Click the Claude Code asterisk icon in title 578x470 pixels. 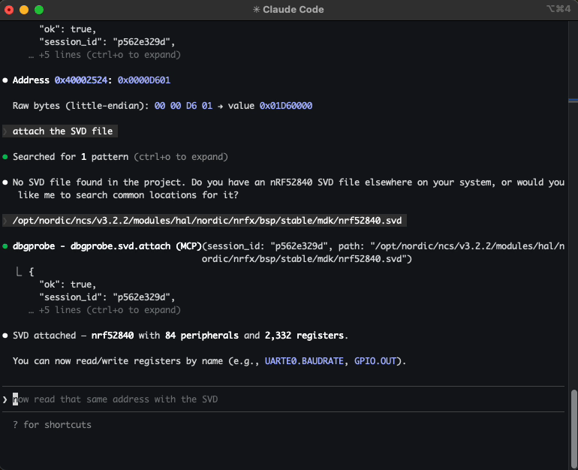[256, 10]
